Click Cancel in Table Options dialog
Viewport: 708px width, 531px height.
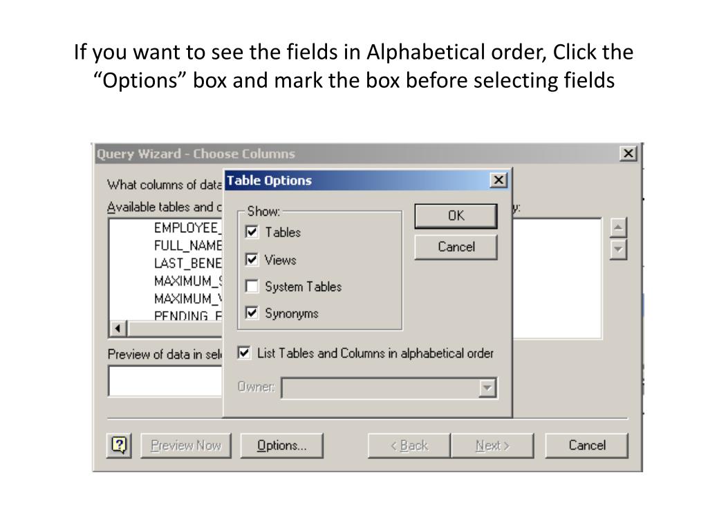(456, 247)
